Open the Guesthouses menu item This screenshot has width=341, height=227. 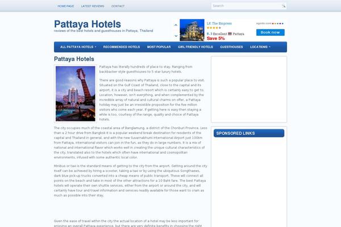pos(231,47)
